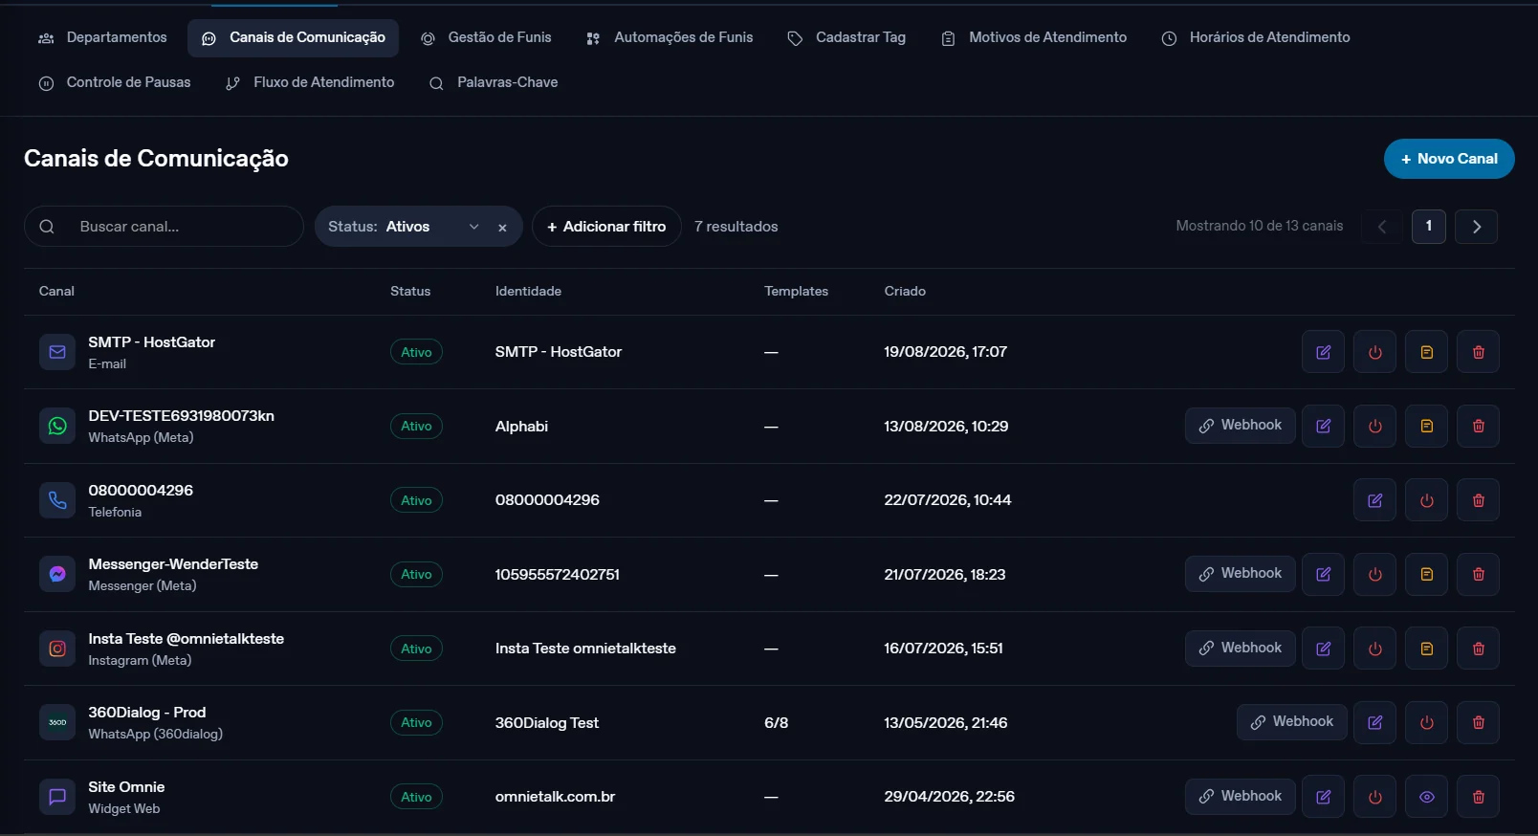Select page 1 in pagination
The image size is (1538, 836).
[x=1429, y=227]
